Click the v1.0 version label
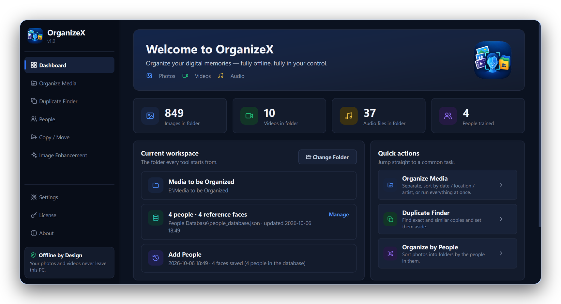Screen dimensions: 561x304 point(51,41)
